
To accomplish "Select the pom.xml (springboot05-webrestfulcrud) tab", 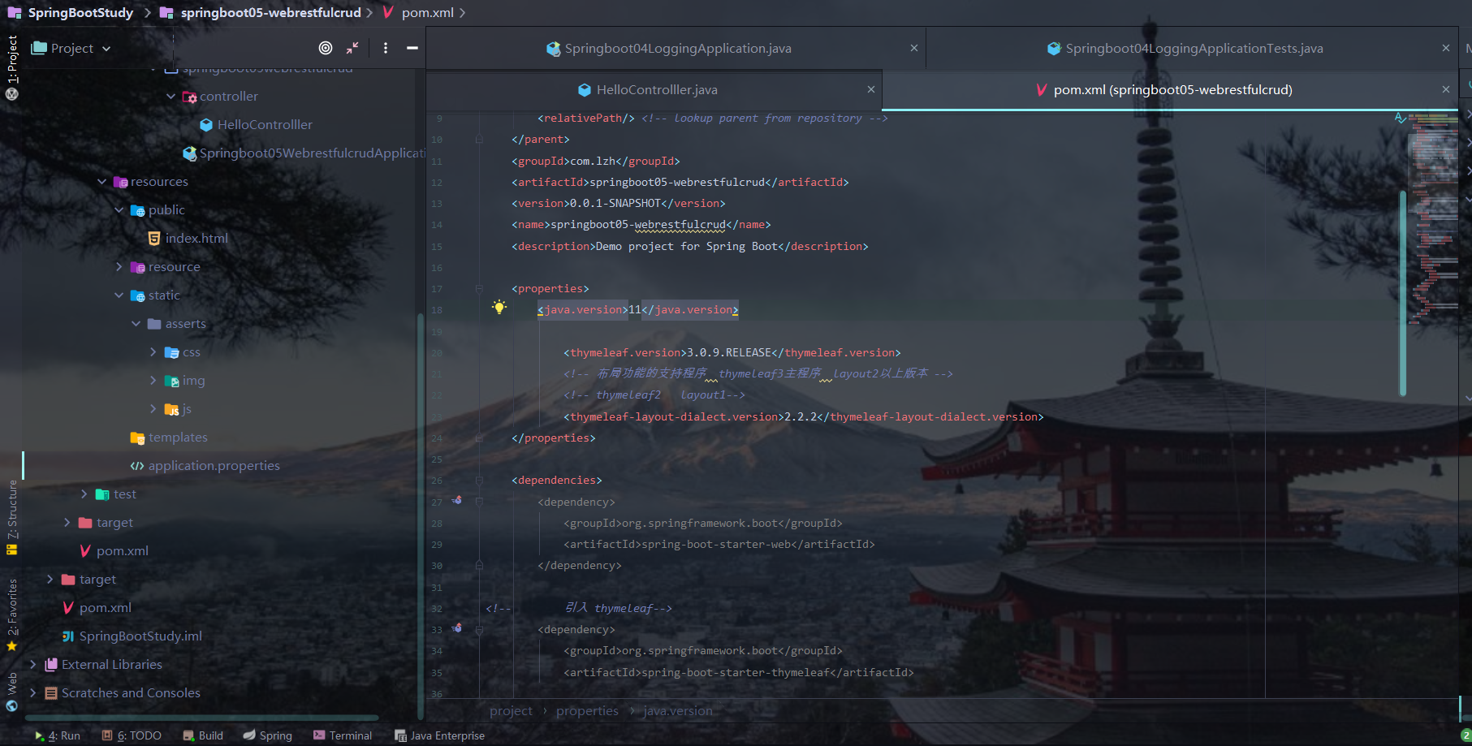I will 1164,89.
